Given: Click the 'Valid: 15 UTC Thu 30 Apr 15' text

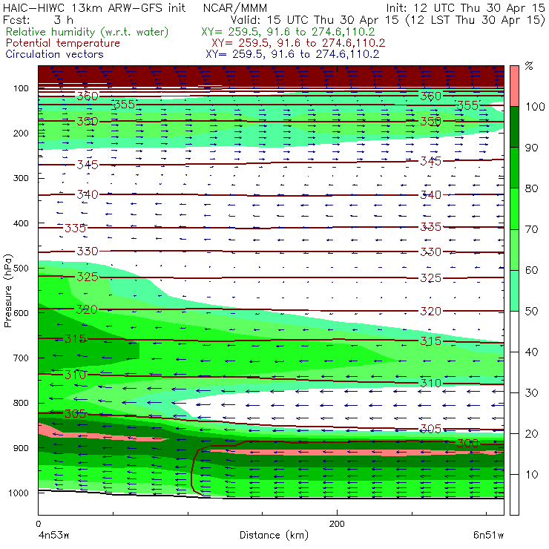Looking at the screenshot, I should [315, 20].
